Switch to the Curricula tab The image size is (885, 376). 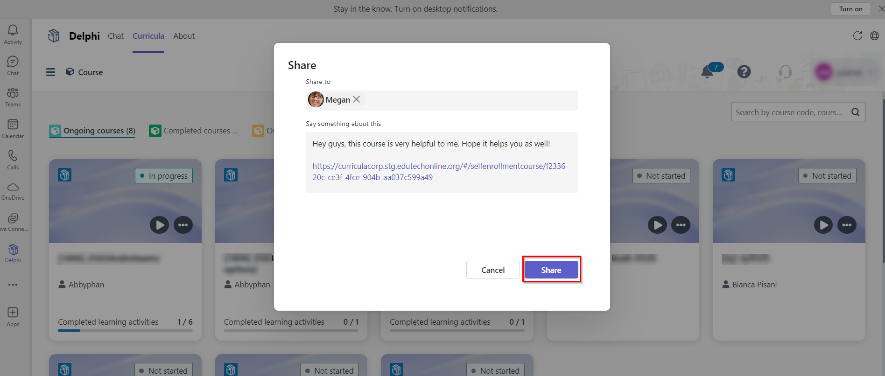[148, 36]
